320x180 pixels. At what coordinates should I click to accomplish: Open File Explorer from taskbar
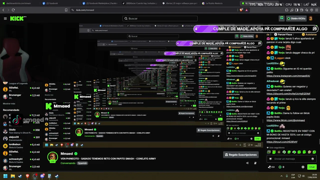click(13, 176)
